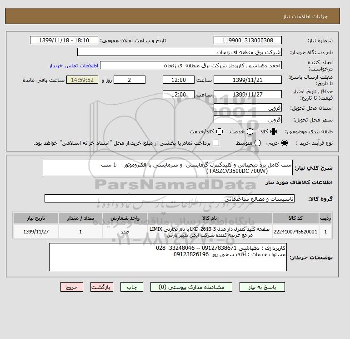Image resolution: width=350 pixels, height=339 pixels.
Task: Click the خروج exit button
Action: [72, 287]
